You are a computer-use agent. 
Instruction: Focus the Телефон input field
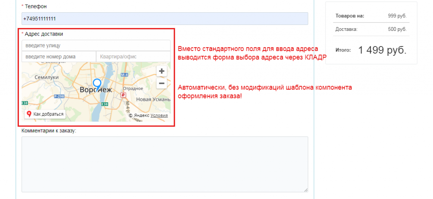coord(164,19)
